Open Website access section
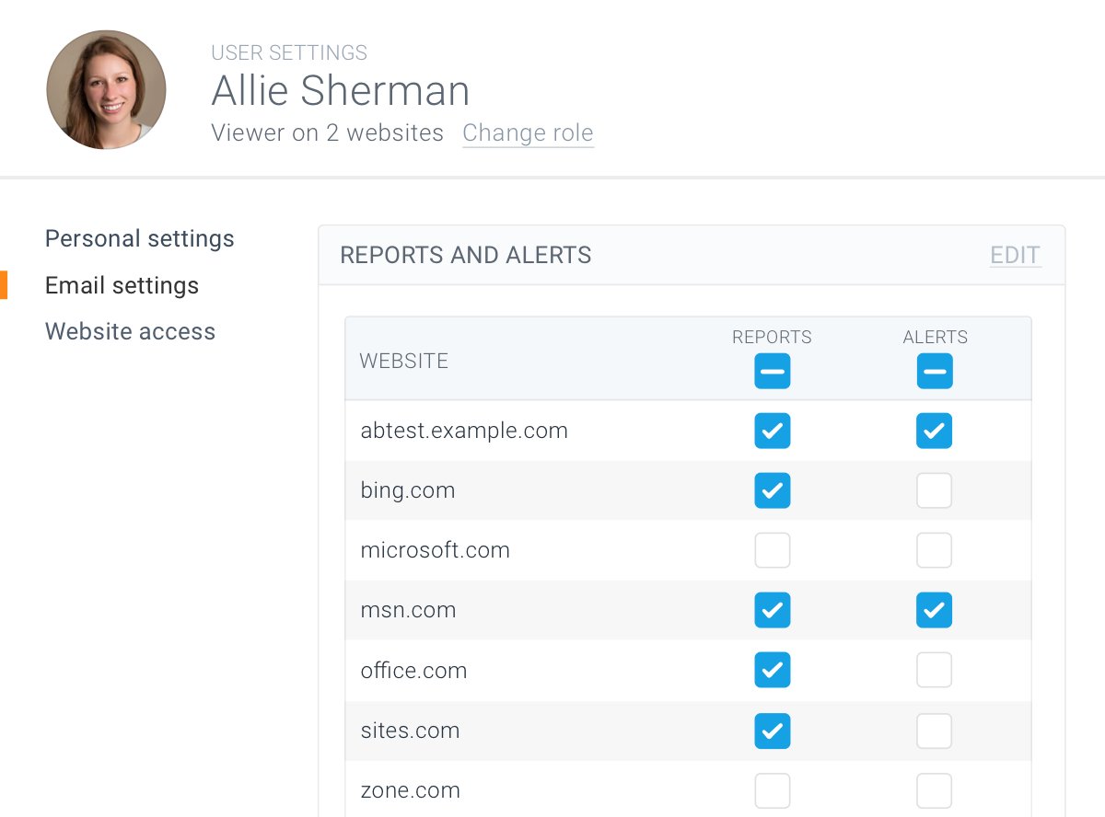The image size is (1105, 817). tap(130, 331)
